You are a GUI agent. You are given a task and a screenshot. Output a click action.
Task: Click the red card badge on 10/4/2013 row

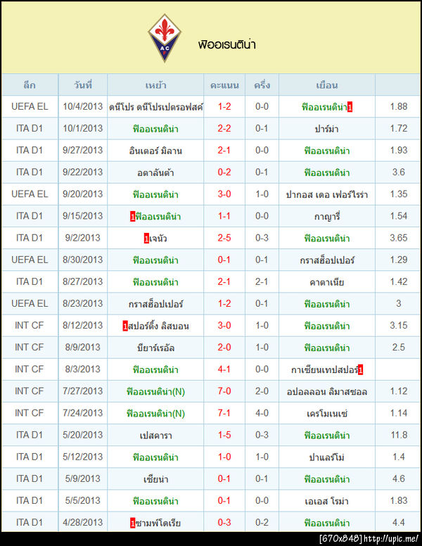click(350, 108)
